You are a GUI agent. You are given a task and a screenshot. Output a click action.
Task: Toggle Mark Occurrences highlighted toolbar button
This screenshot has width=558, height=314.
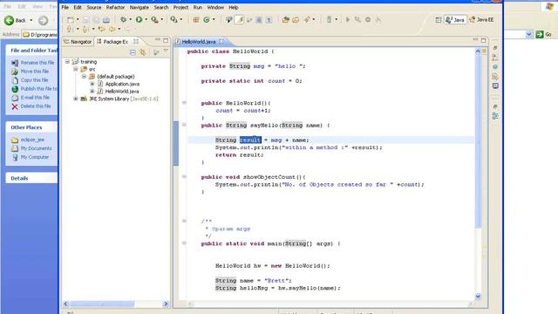240,20
